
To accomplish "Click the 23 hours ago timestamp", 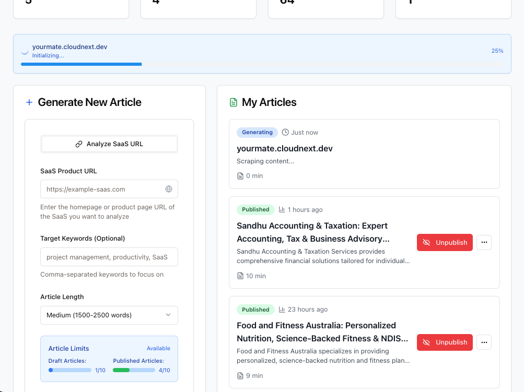I will click(308, 310).
